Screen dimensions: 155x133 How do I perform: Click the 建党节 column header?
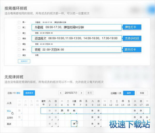click(x=43, y=103)
